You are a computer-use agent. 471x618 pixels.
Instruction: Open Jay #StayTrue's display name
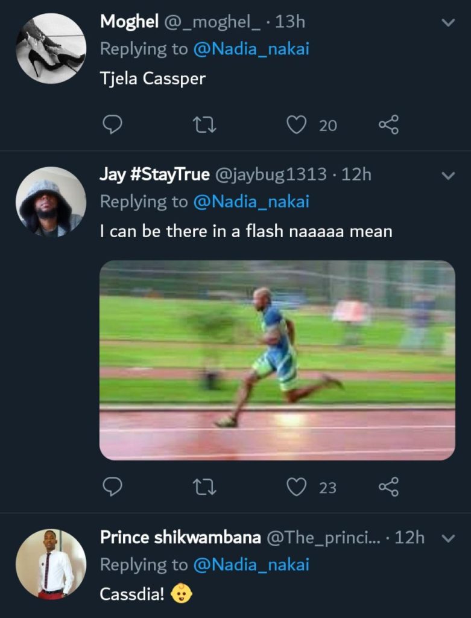click(x=154, y=175)
